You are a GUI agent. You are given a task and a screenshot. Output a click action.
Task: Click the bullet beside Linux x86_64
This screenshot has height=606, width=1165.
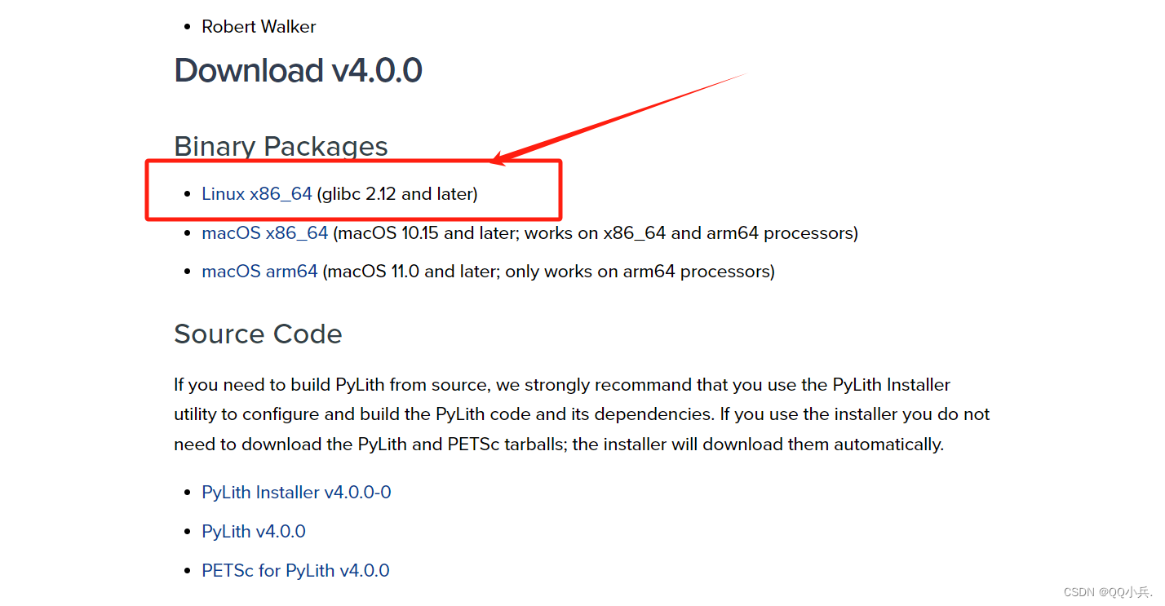click(187, 193)
